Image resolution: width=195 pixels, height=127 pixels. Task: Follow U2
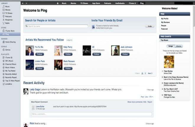[97, 54]
